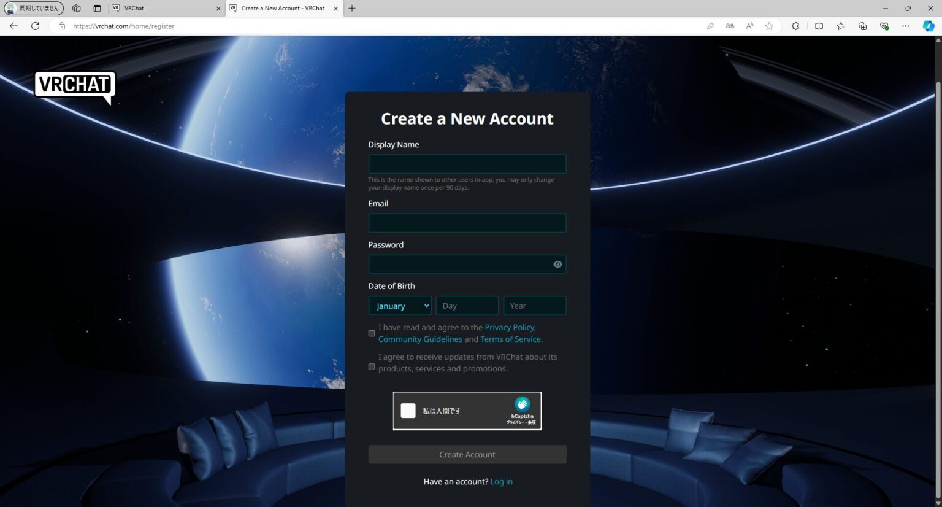Toggle password visibility eye icon
Viewport: 942px width, 507px height.
coord(557,265)
